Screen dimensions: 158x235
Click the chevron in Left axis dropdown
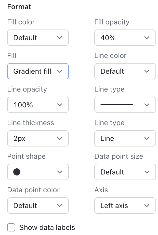pos(147,205)
